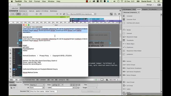The width and height of the screenshot is (171, 96).
Task: Open the Format menu in menu bar
Action: (37, 1)
